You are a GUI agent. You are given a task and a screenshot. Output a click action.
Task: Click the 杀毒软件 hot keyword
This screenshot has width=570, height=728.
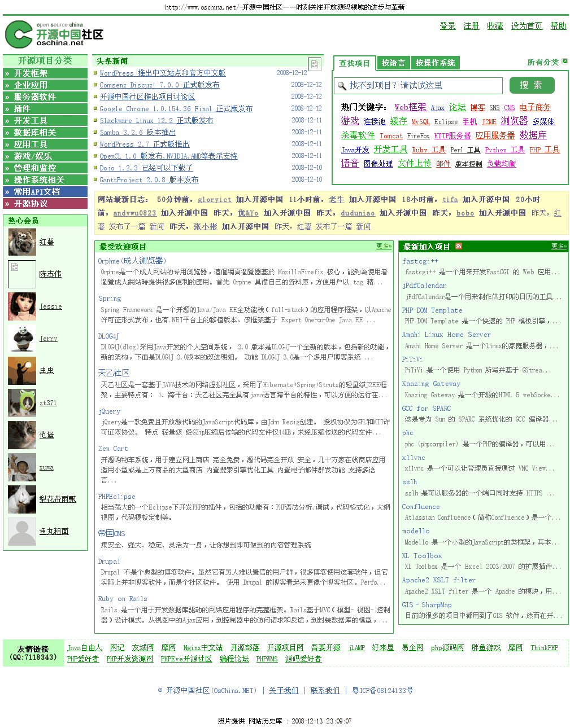[358, 135]
